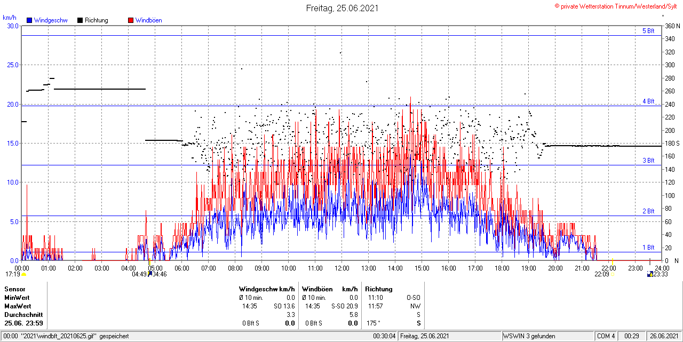Click the 04:49 time label

(x=139, y=274)
